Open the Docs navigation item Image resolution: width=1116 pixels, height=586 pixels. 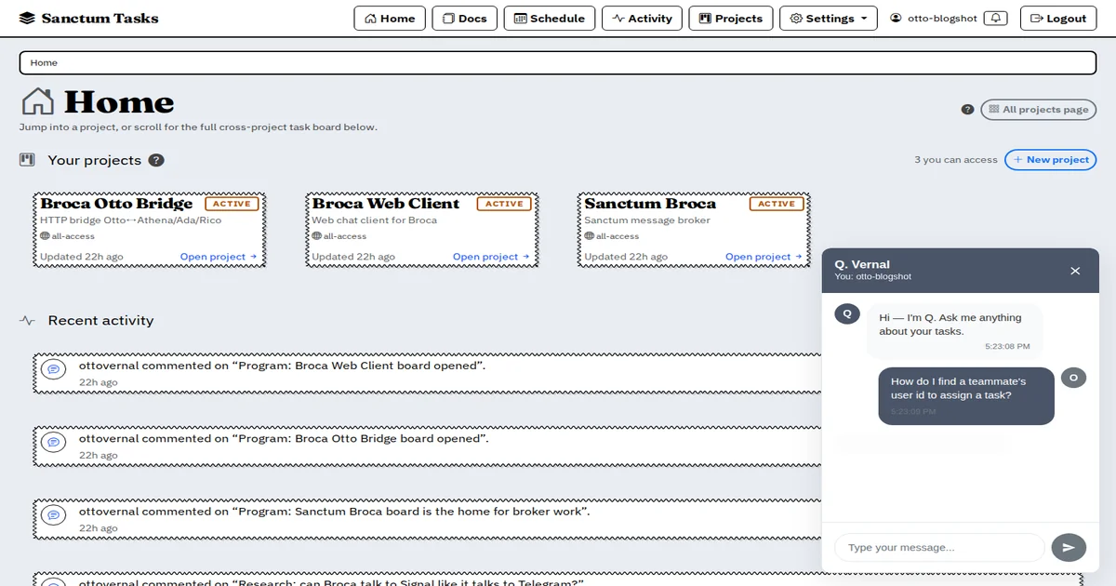[465, 18]
